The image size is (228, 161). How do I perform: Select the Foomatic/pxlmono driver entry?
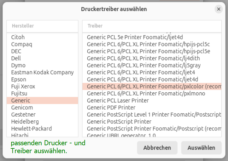(x=146, y=94)
